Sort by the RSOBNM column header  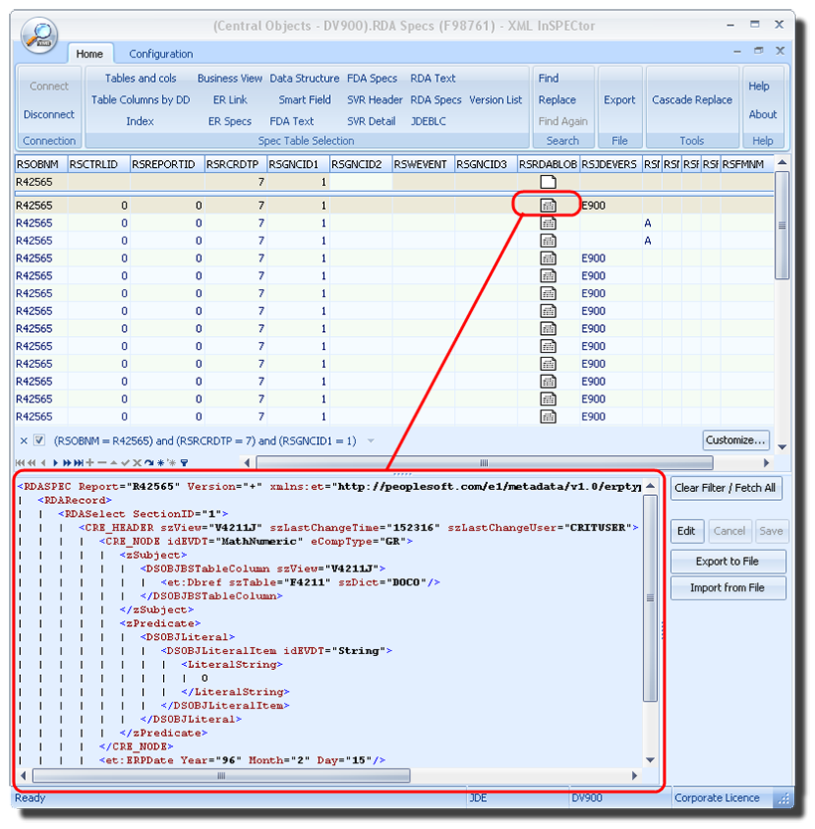[x=41, y=164]
